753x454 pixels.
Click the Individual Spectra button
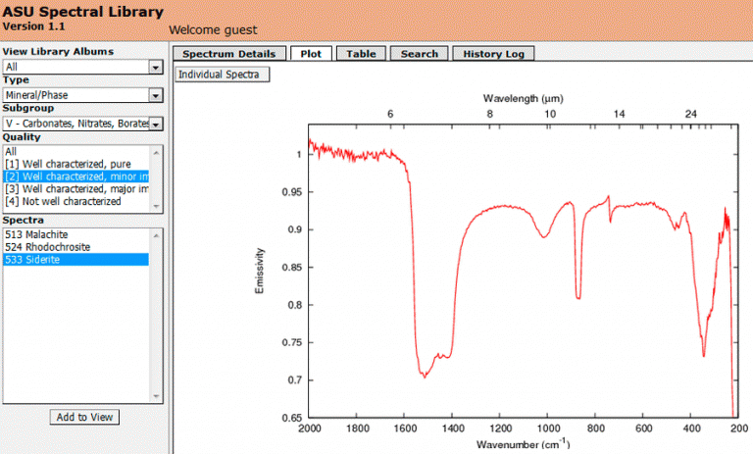[x=222, y=75]
